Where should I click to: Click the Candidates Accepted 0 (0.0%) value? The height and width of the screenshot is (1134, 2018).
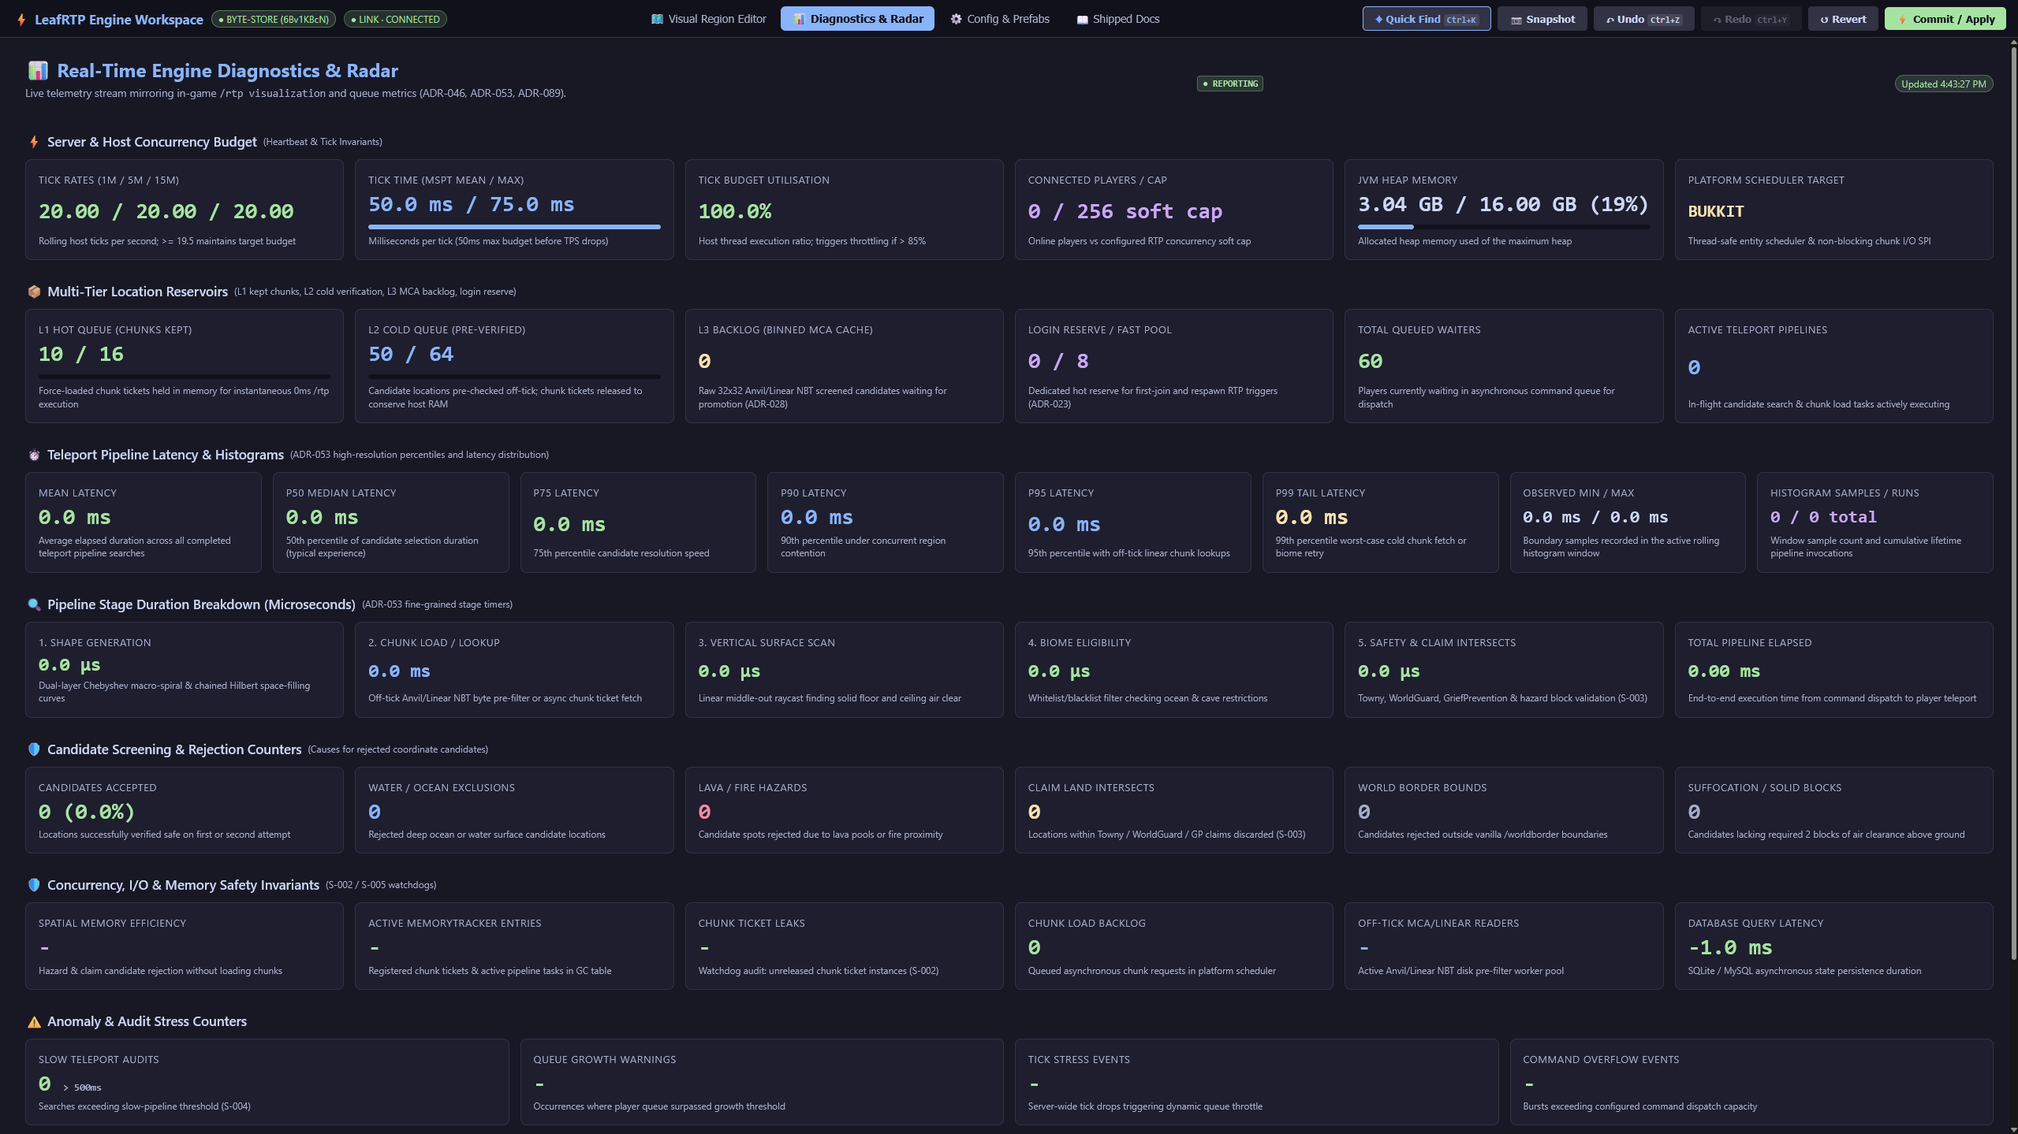pyautogui.click(x=87, y=812)
